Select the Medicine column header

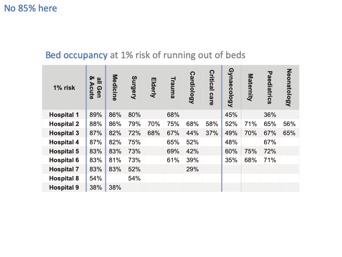(x=115, y=88)
